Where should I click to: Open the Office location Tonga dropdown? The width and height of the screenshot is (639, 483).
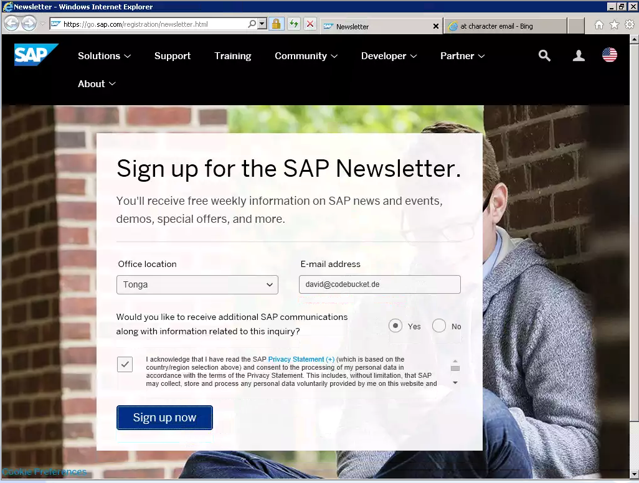tap(197, 284)
